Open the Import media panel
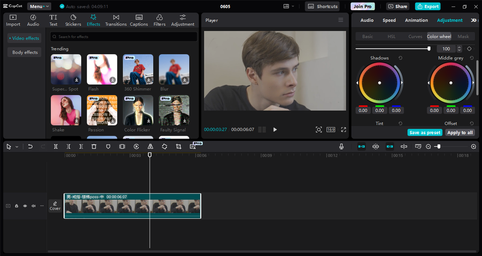Screen dimensions: 482x256 point(13,20)
